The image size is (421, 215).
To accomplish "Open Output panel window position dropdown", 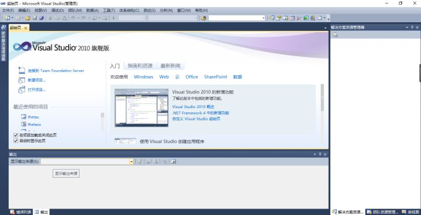I will coord(315,154).
